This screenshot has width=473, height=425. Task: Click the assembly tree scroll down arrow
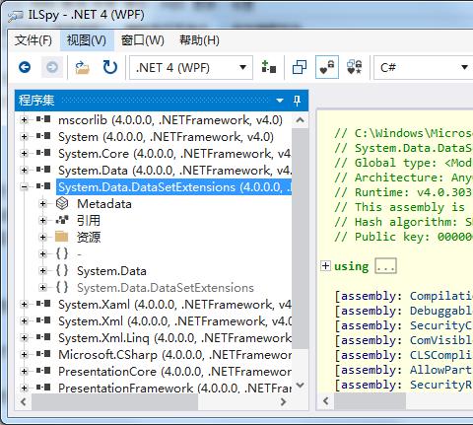300,385
